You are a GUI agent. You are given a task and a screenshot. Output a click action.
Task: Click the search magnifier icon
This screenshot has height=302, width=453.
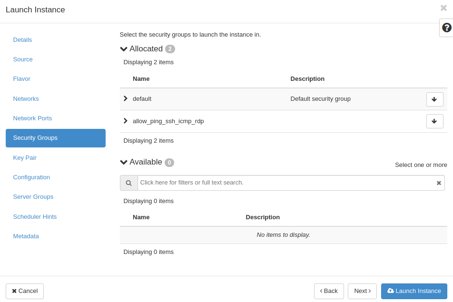point(128,183)
